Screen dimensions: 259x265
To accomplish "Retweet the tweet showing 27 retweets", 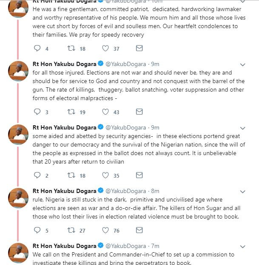I will (x=71, y=230).
